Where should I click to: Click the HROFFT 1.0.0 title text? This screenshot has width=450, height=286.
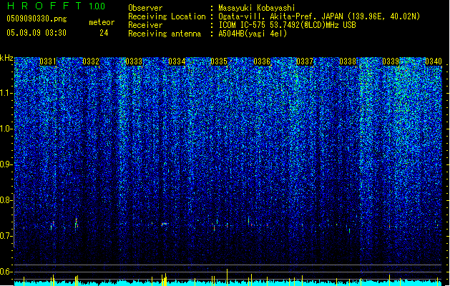pyautogui.click(x=57, y=6)
